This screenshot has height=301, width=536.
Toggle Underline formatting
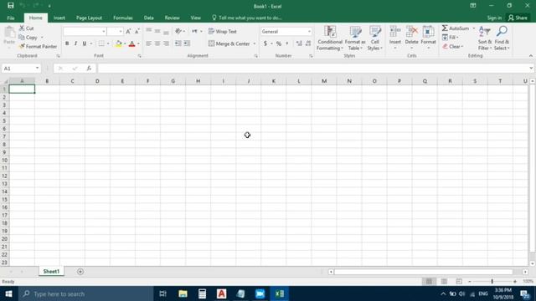(x=84, y=43)
